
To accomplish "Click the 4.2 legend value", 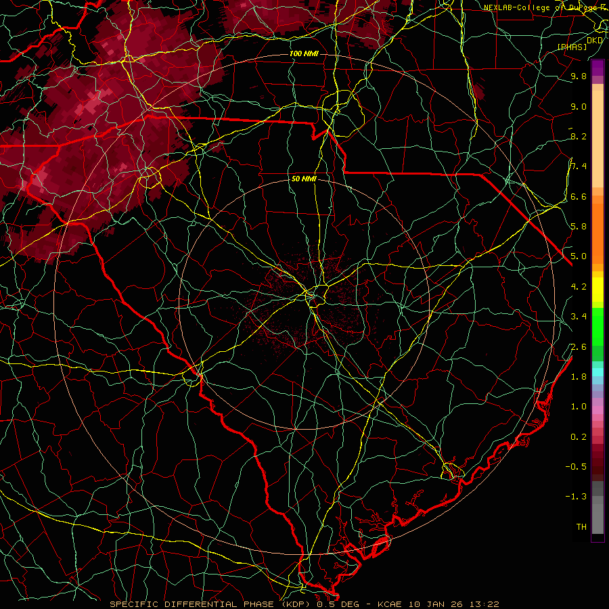I will (x=579, y=287).
